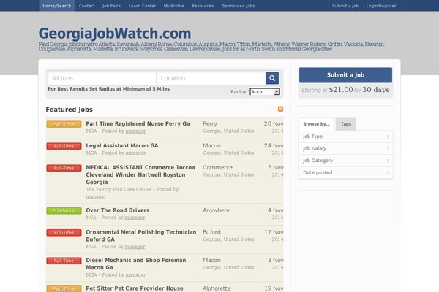The height and width of the screenshot is (292, 439).
Task: Open Part Time Registered Nurse Perry Ga
Action: tap(138, 123)
